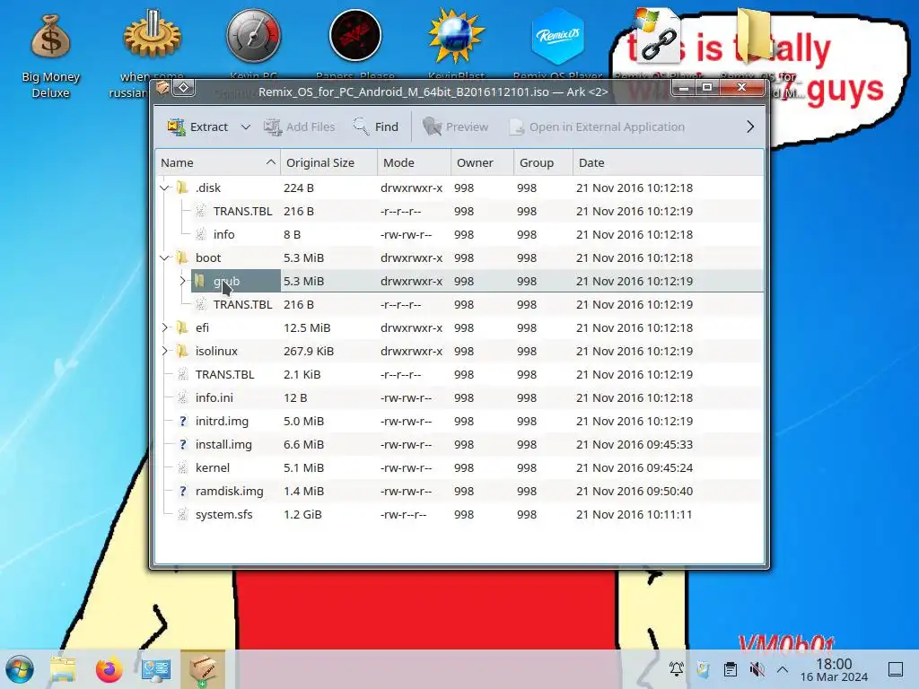Sort by the Name column header
Image resolution: width=919 pixels, height=689 pixels.
tap(217, 162)
